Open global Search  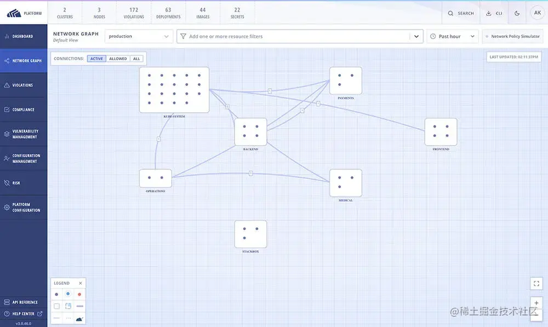(461, 13)
